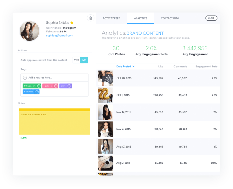Save the internal note
The height and width of the screenshot is (189, 233).
coord(24,138)
